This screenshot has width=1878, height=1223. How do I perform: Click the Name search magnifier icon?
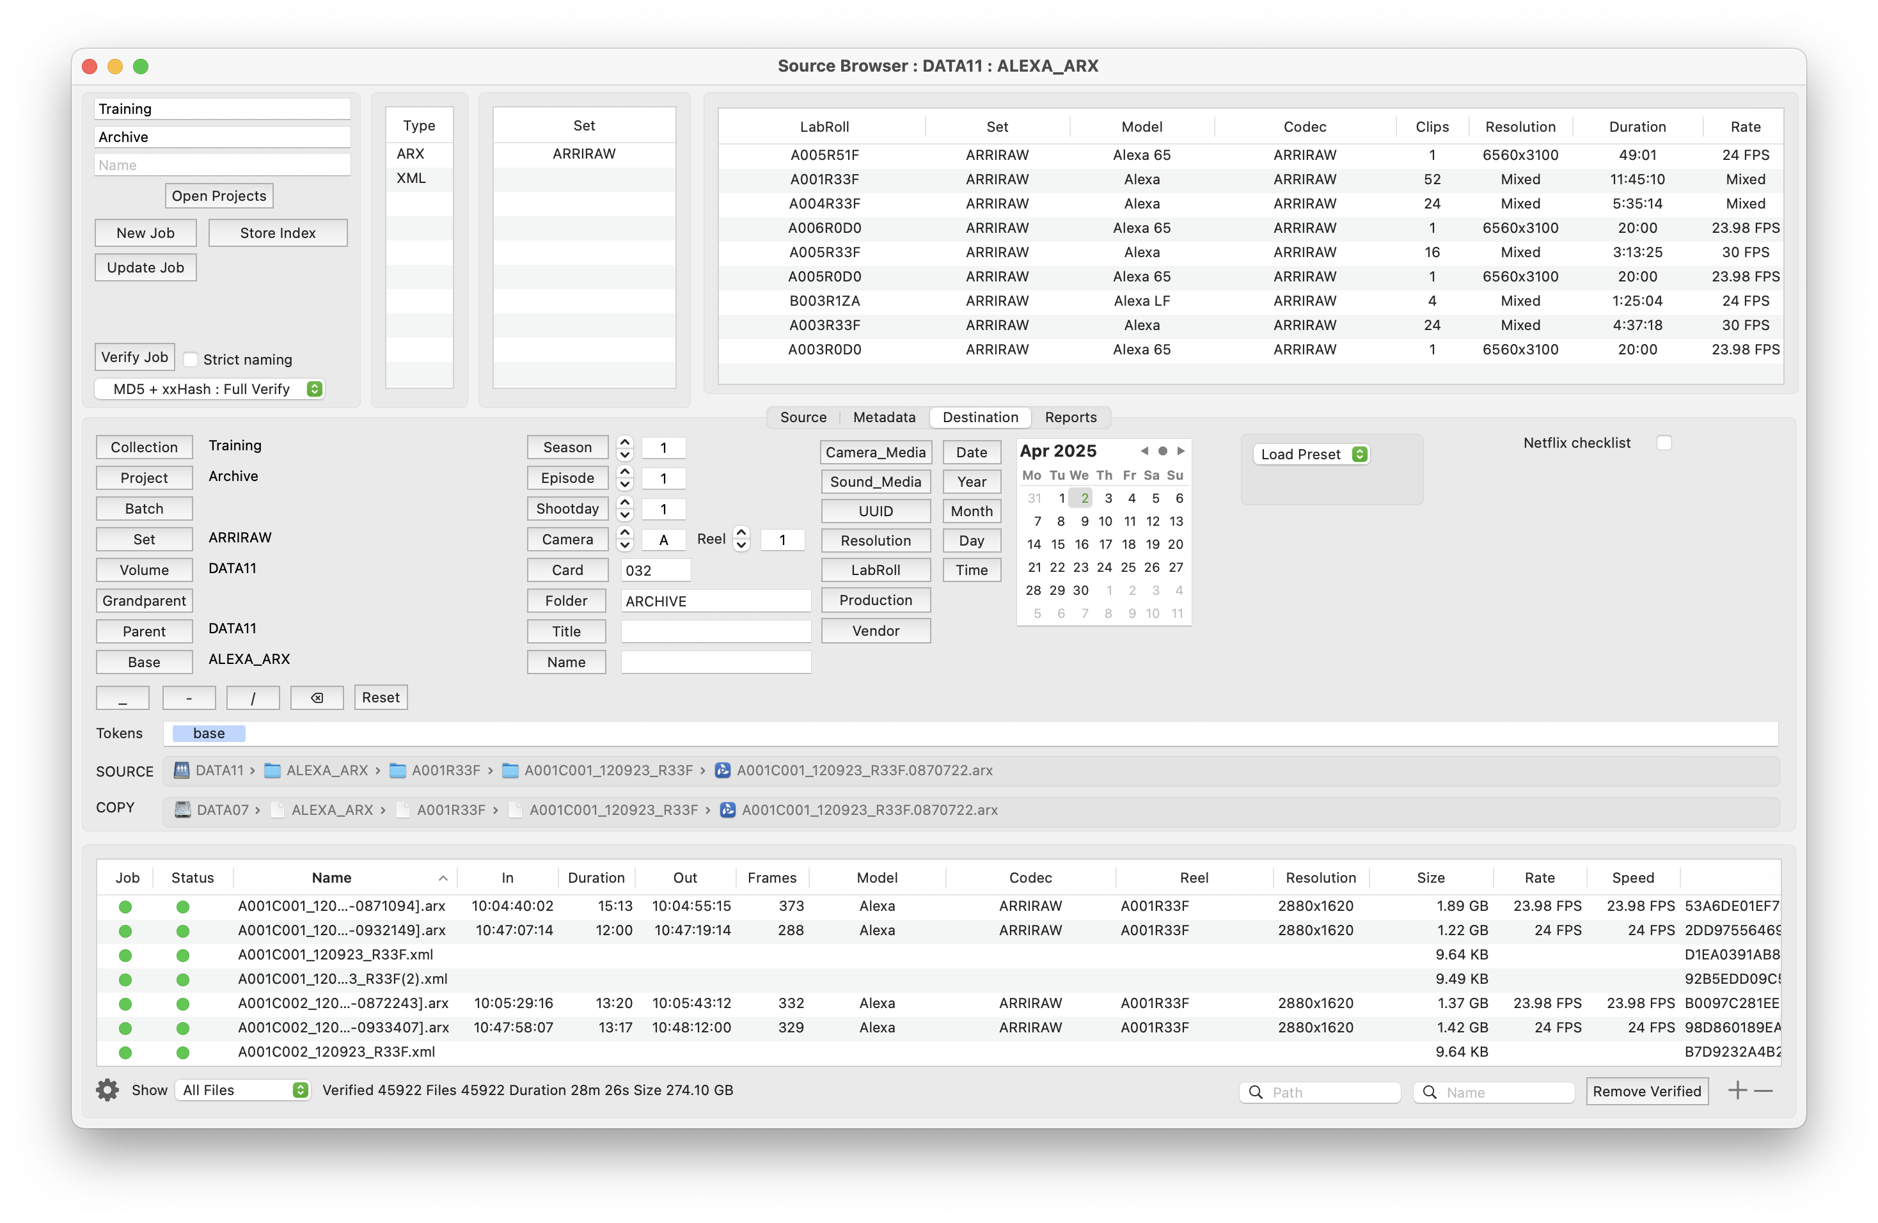[1429, 1092]
